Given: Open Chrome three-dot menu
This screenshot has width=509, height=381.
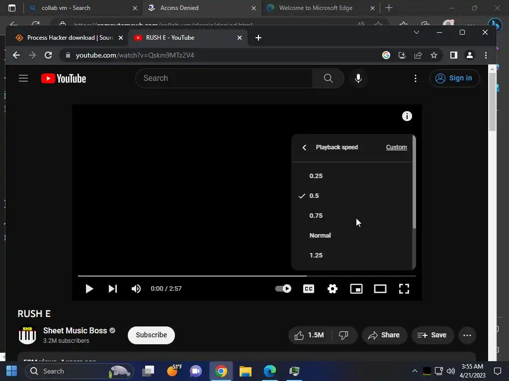Looking at the screenshot, I should (486, 55).
